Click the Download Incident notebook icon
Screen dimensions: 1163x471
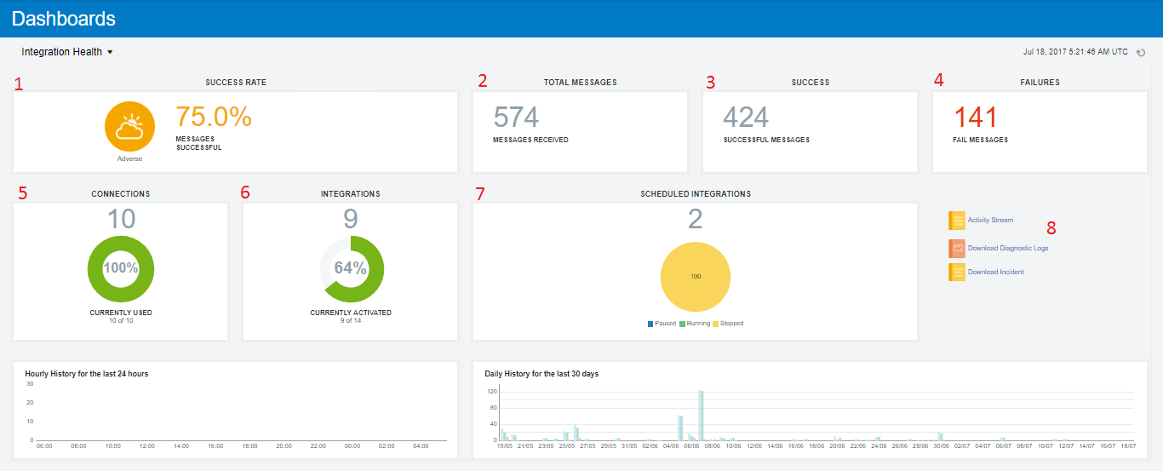tap(957, 273)
